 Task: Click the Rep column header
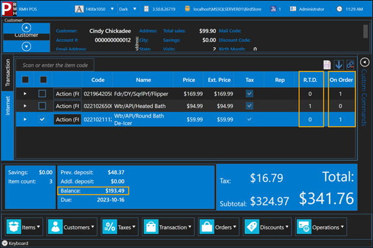coord(280,80)
